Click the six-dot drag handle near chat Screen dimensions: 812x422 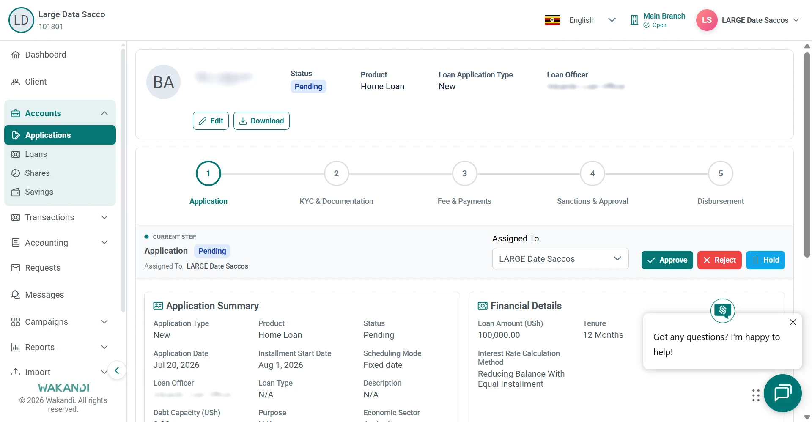tap(756, 395)
